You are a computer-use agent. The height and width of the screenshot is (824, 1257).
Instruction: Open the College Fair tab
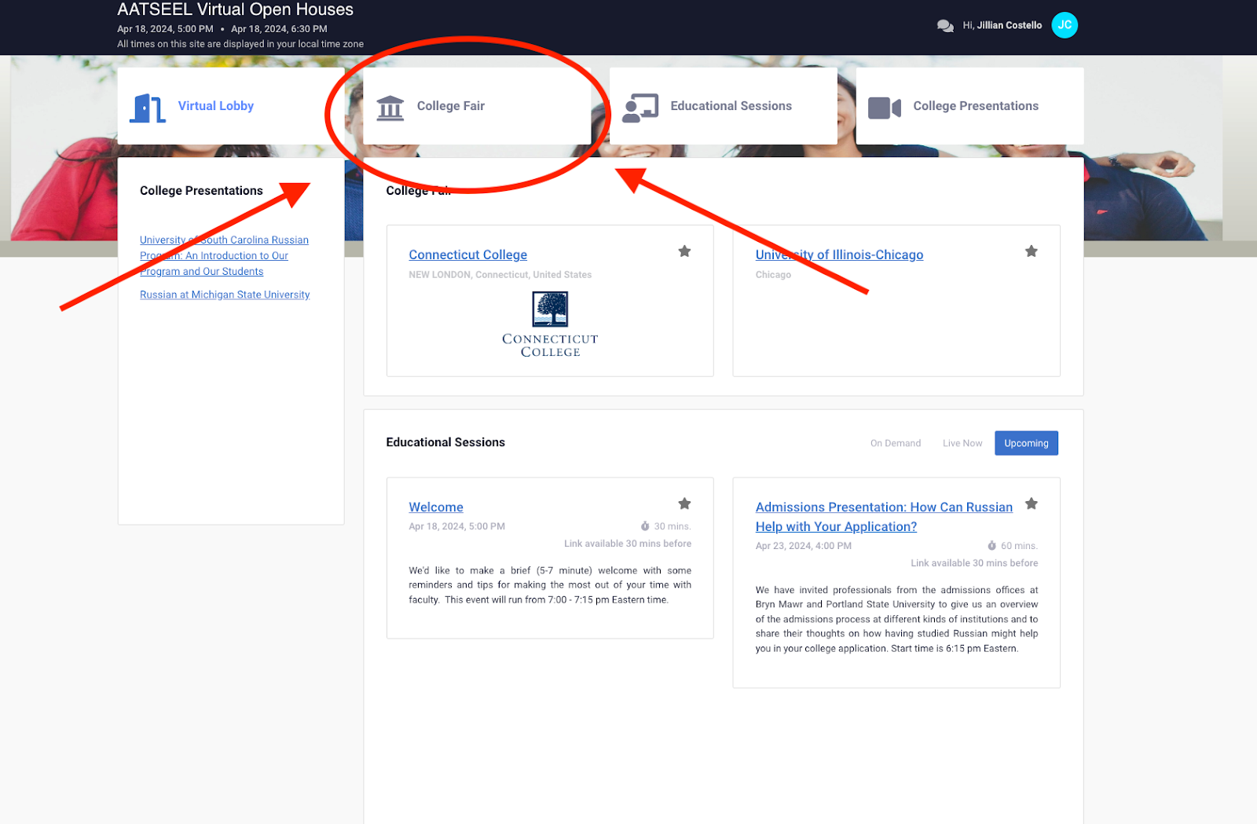pos(477,106)
